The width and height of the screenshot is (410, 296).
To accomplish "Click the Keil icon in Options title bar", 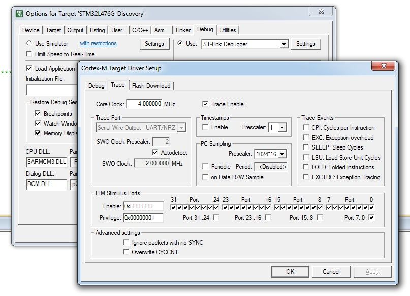I will (x=19, y=14).
